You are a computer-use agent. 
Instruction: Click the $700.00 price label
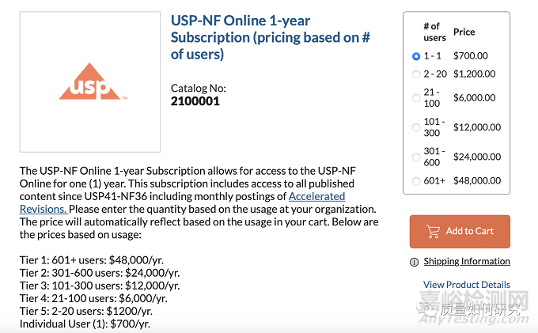471,56
